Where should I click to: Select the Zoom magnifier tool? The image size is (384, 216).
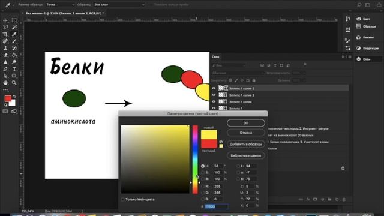pyautogui.click(x=14, y=83)
